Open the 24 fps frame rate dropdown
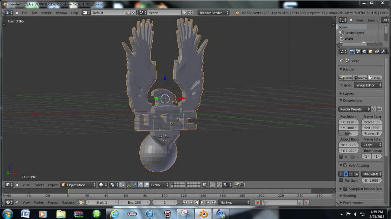This screenshot has height=219, width=391. tap(372, 145)
